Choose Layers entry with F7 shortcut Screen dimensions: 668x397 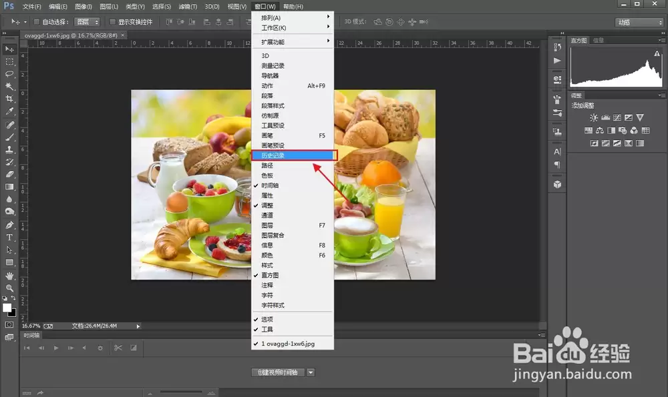(293, 225)
